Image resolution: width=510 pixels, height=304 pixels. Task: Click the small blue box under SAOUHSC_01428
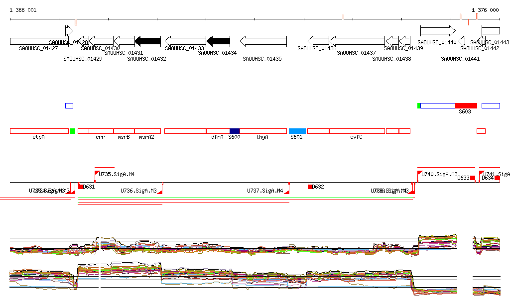(x=69, y=105)
